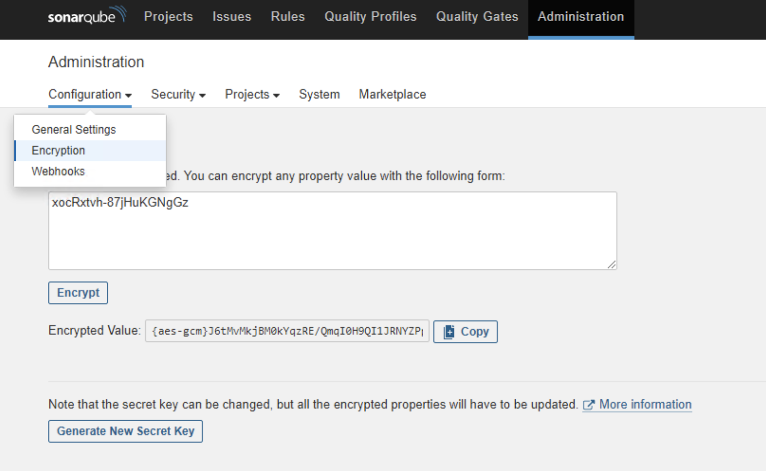This screenshot has height=471, width=766.
Task: Navigate to the Rules tab
Action: pos(288,16)
